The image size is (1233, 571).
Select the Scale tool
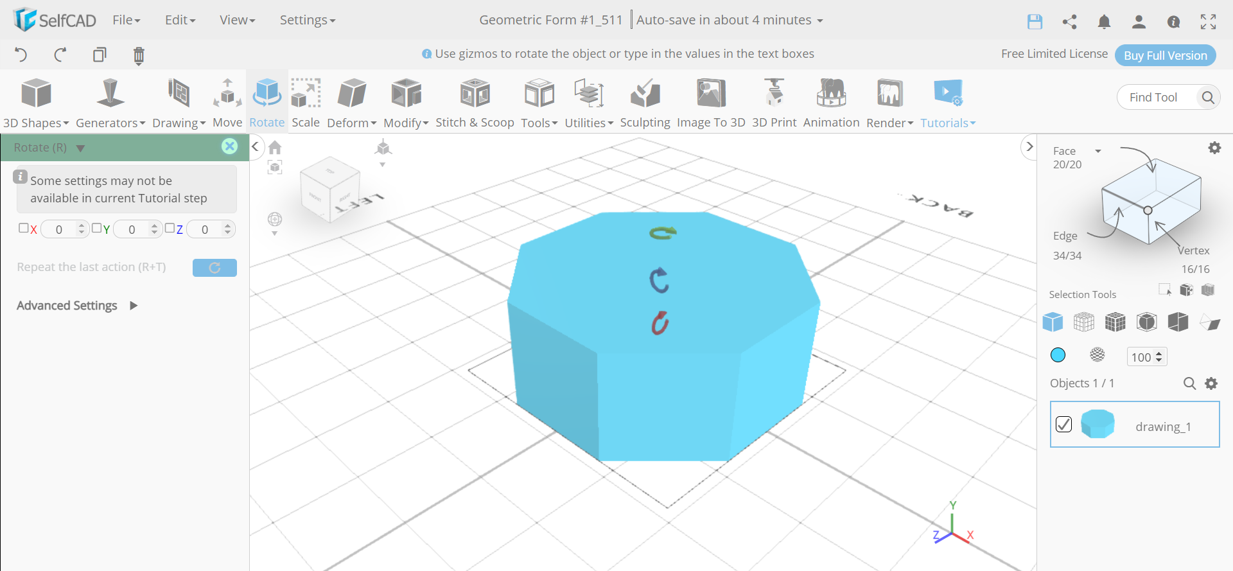tap(306, 103)
